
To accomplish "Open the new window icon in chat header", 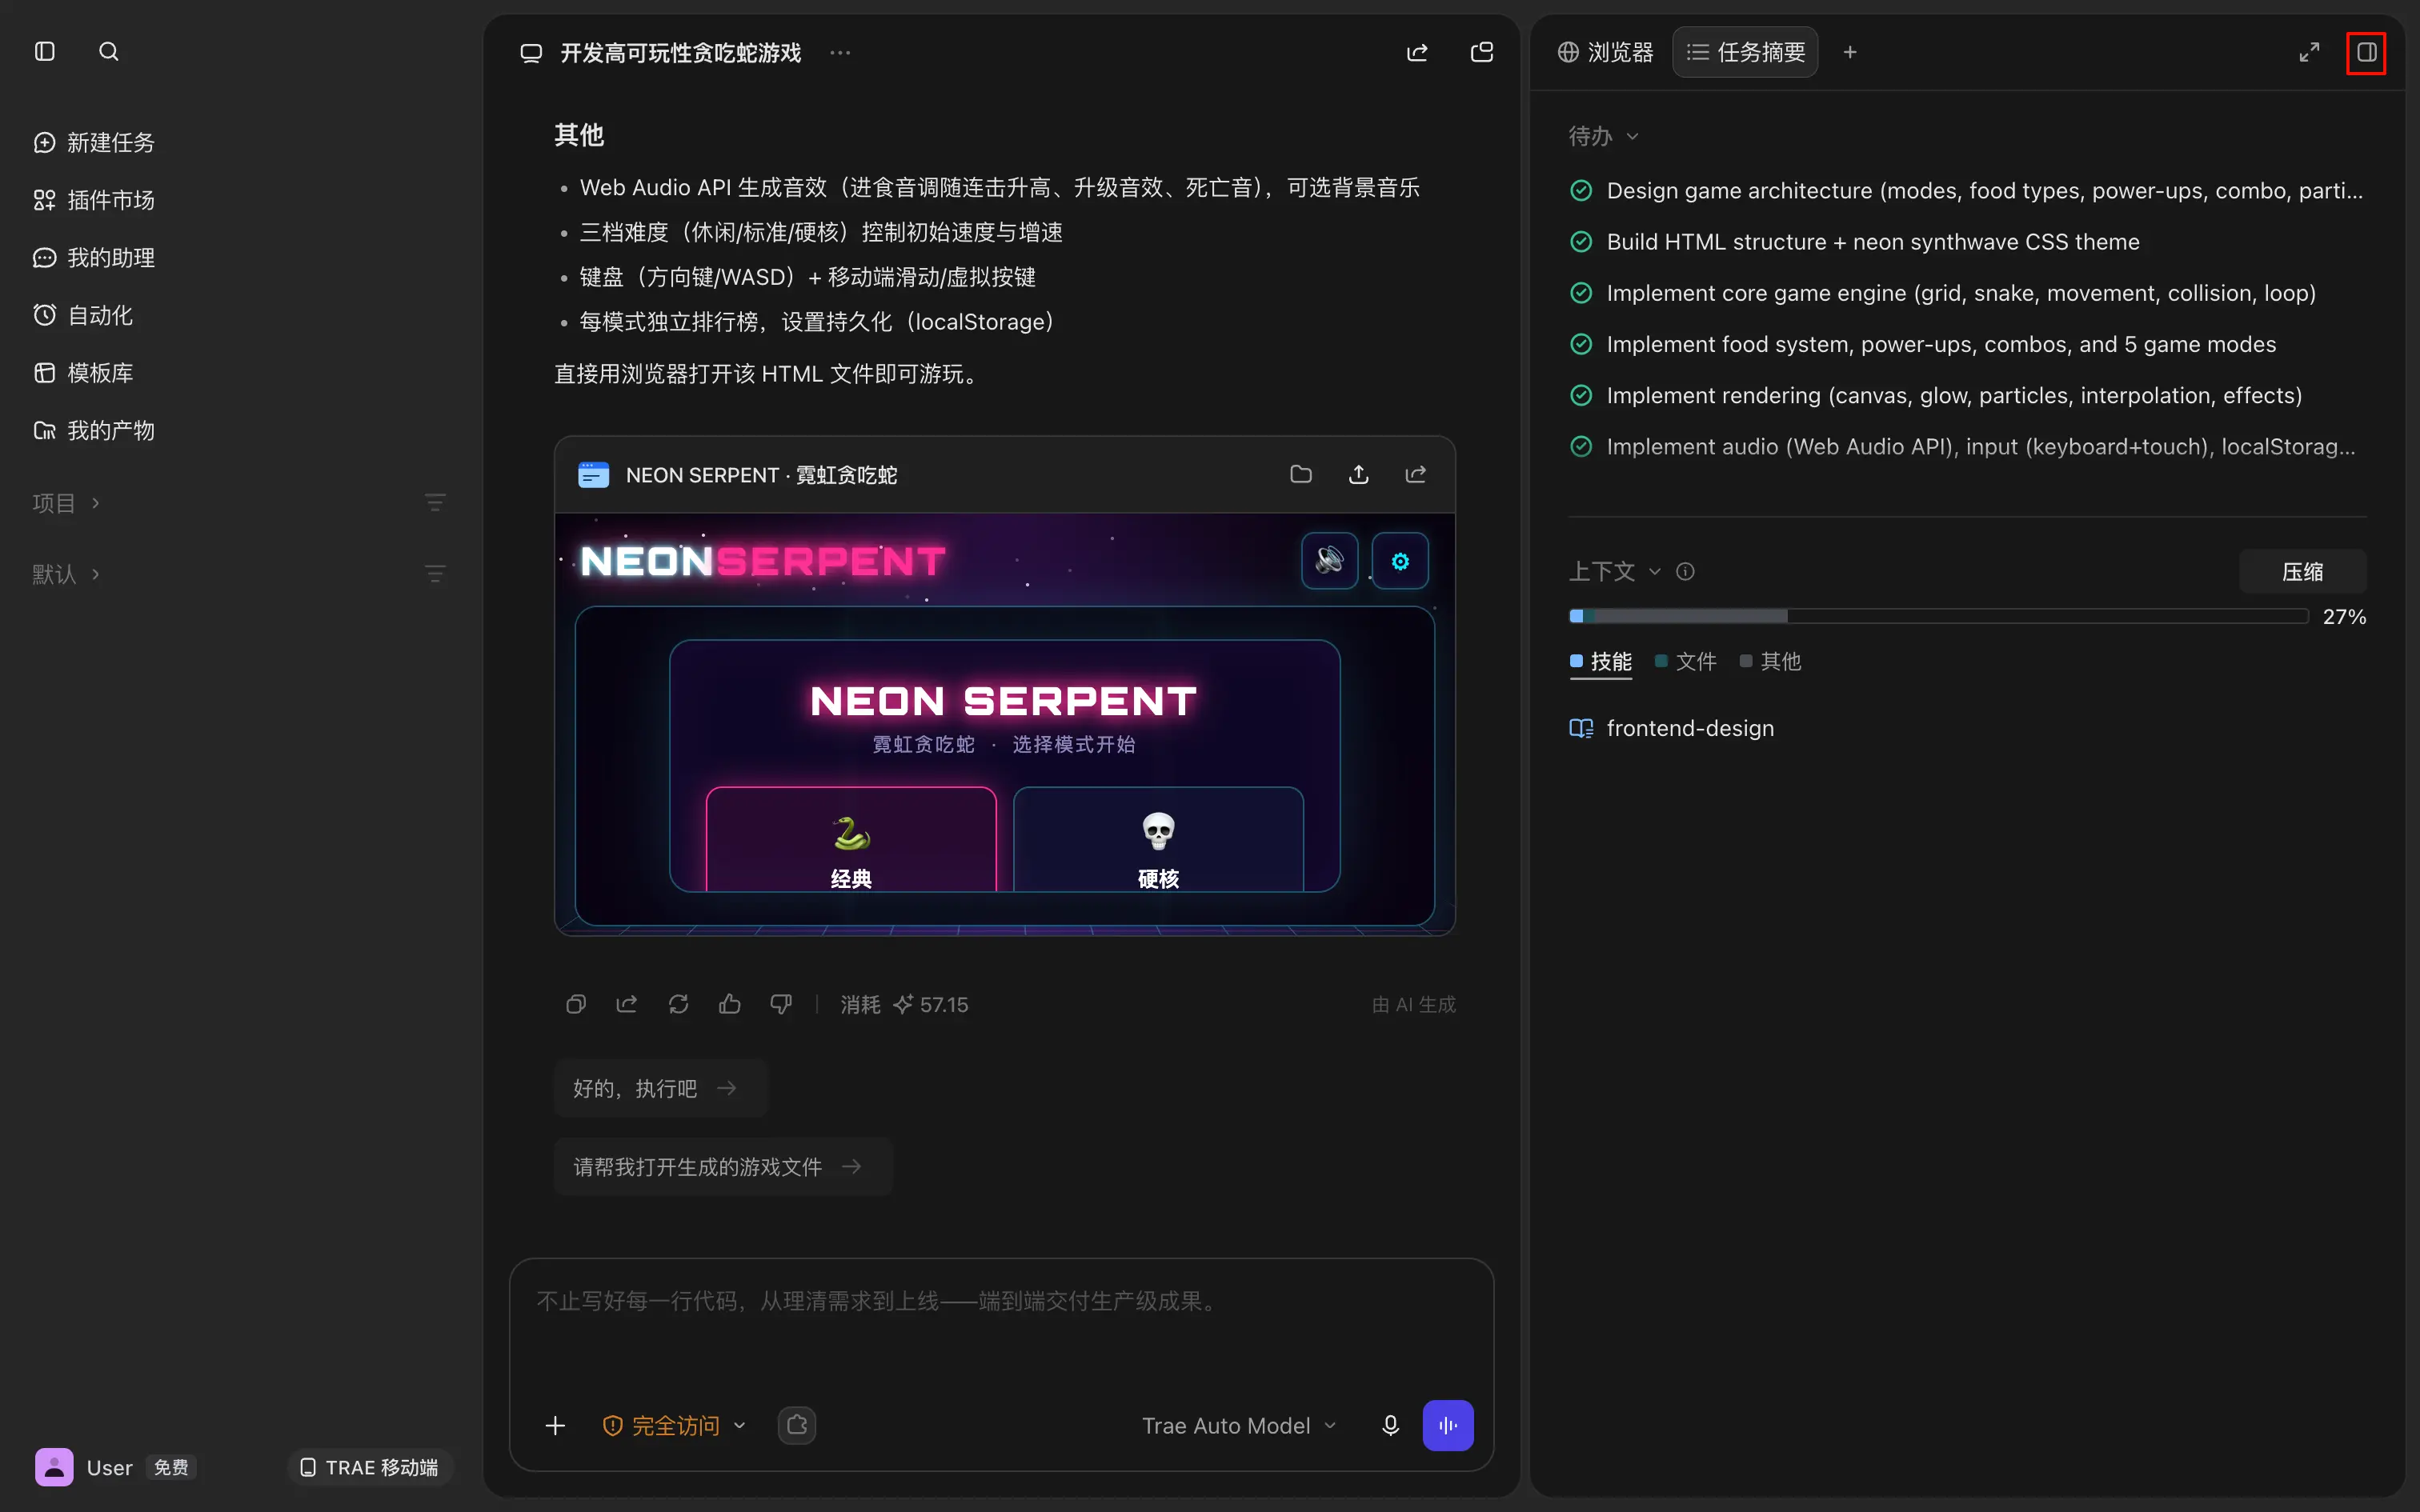I will coord(1482,52).
